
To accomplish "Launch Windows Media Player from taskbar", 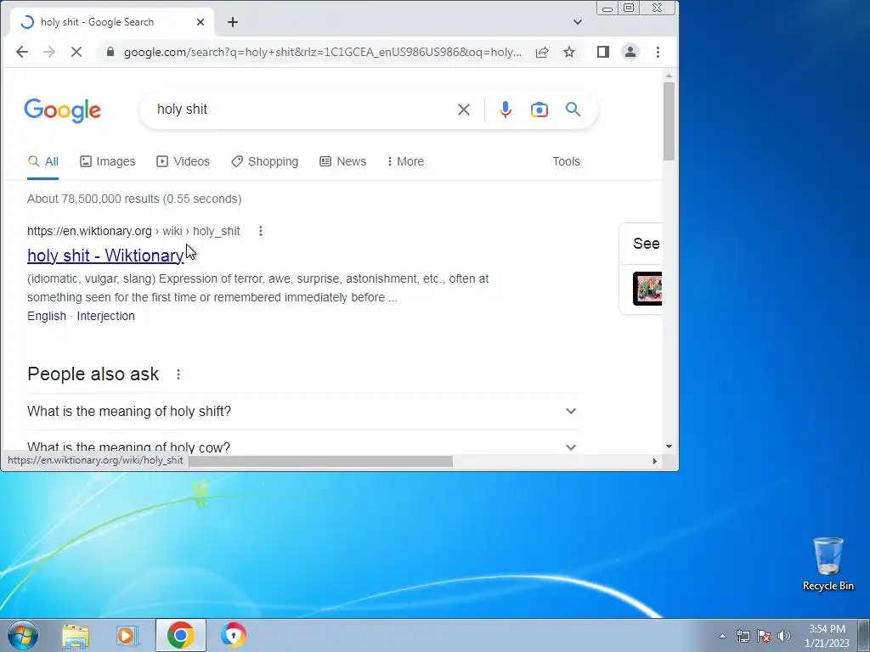I will pyautogui.click(x=127, y=635).
